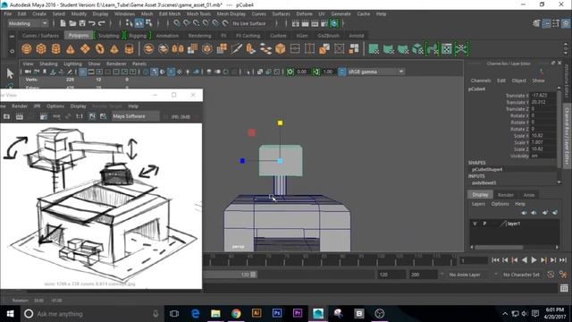Toggle viewport gamma control button
This screenshot has height=322, width=572.
(315, 72)
